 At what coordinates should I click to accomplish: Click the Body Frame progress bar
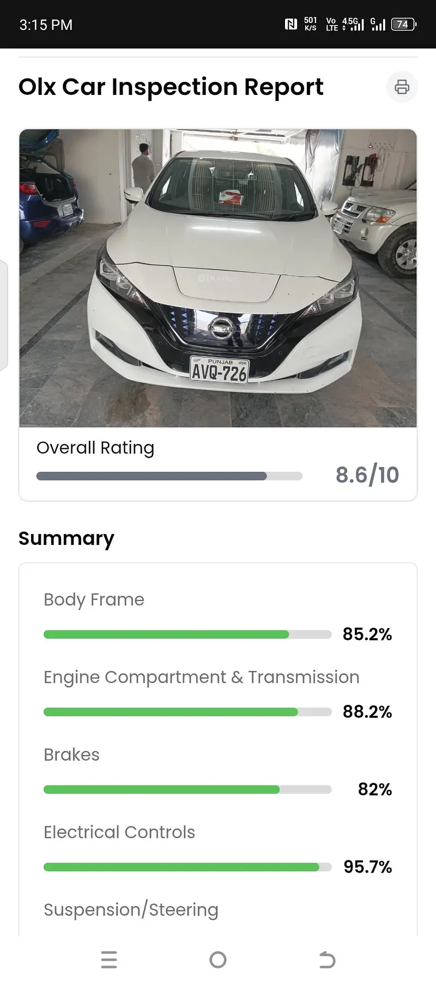pos(187,634)
